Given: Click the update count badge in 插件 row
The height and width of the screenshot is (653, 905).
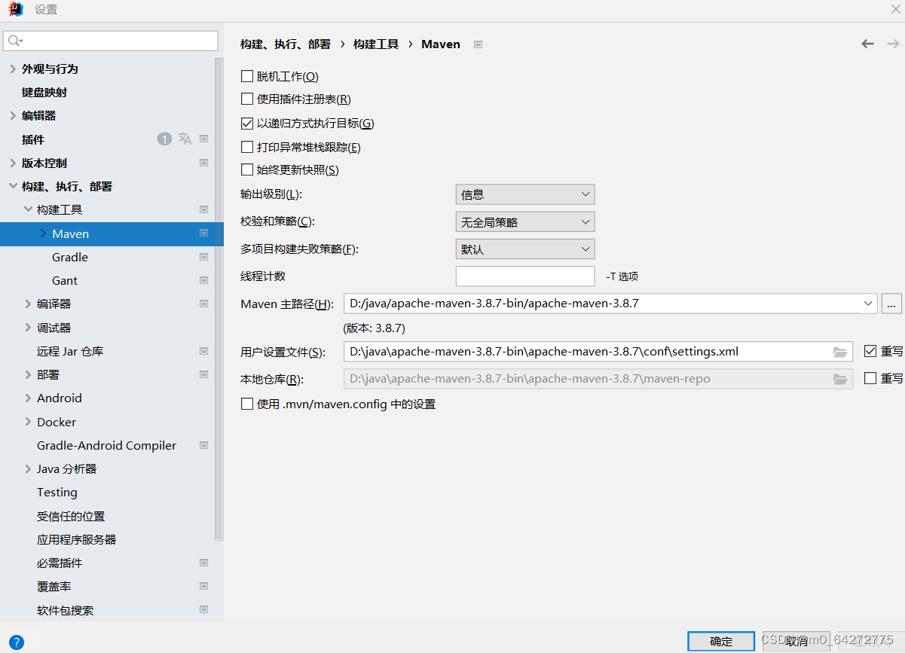Looking at the screenshot, I should tap(164, 139).
